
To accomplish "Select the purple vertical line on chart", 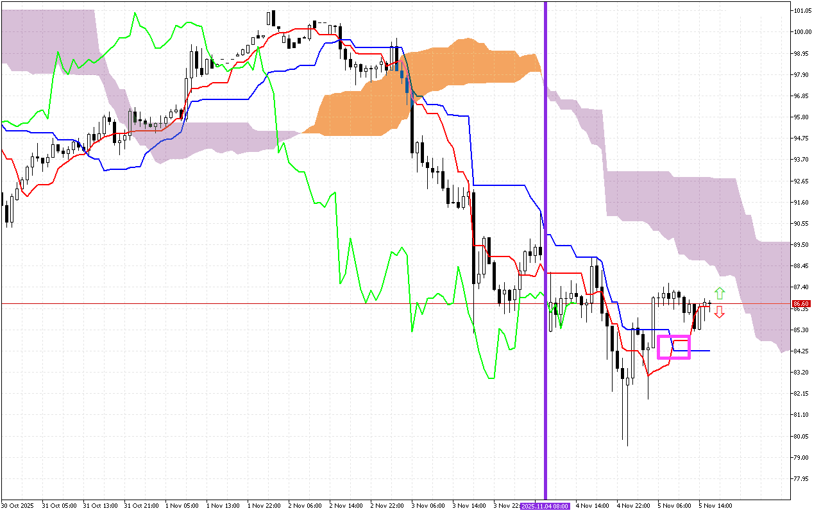I will point(545,192).
